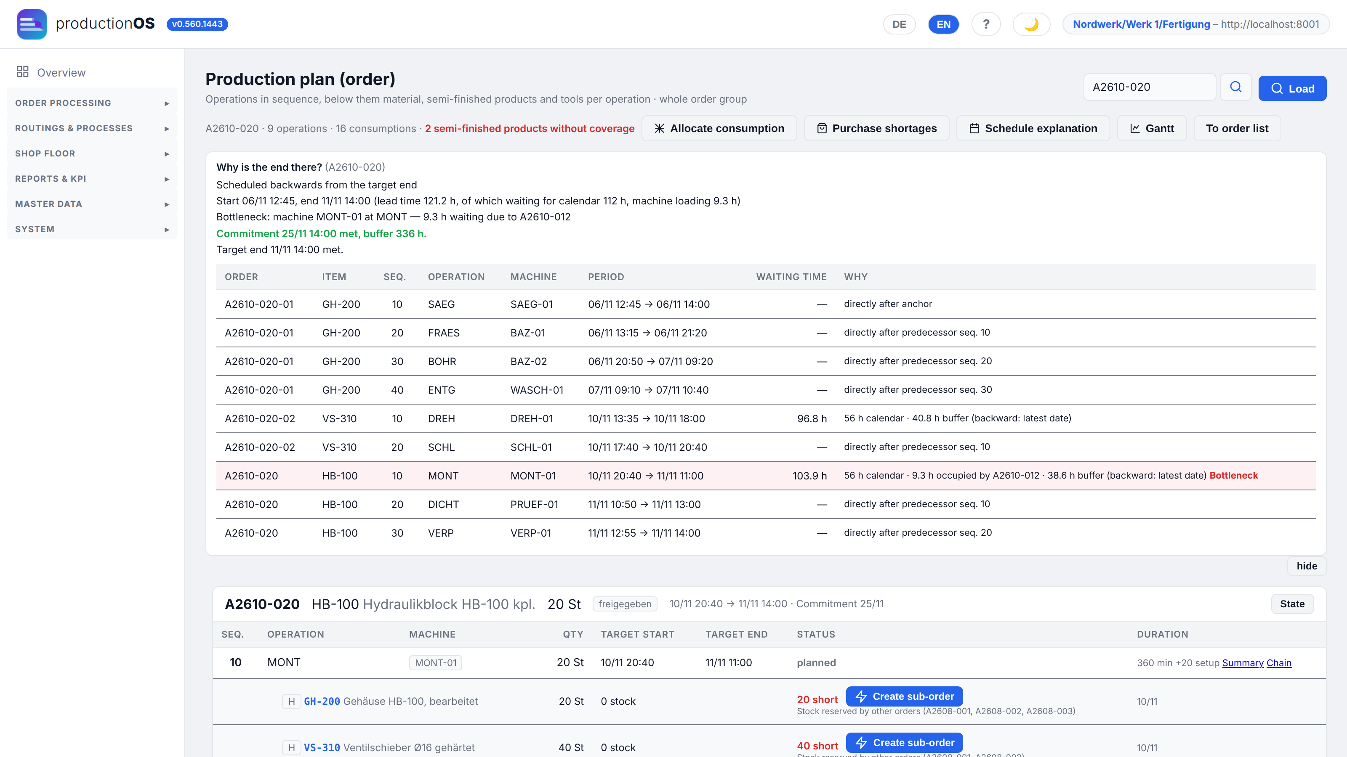
Task: Click the freigegeben status badge
Action: (x=625, y=604)
